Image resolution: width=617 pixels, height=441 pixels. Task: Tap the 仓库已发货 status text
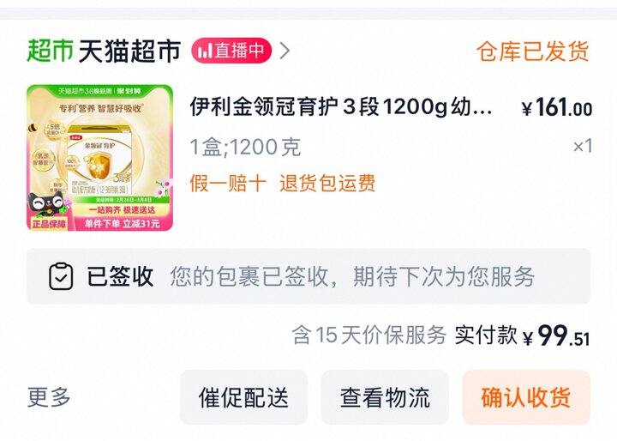click(533, 51)
